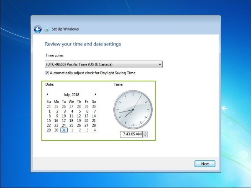Pick July 20 on the calendar
The image size is (251, 188).
pyautogui.click(x=86, y=121)
